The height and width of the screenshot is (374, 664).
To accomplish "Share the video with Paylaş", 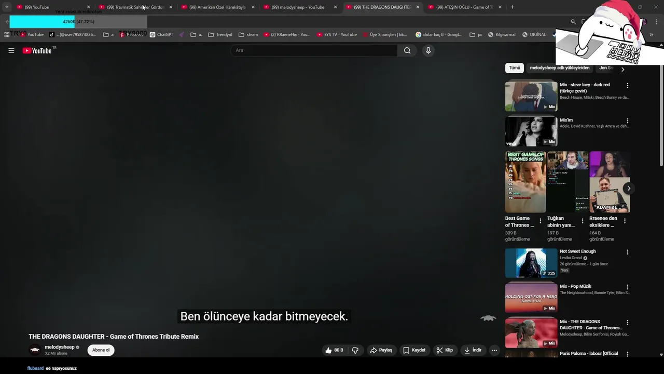I will [x=381, y=350].
